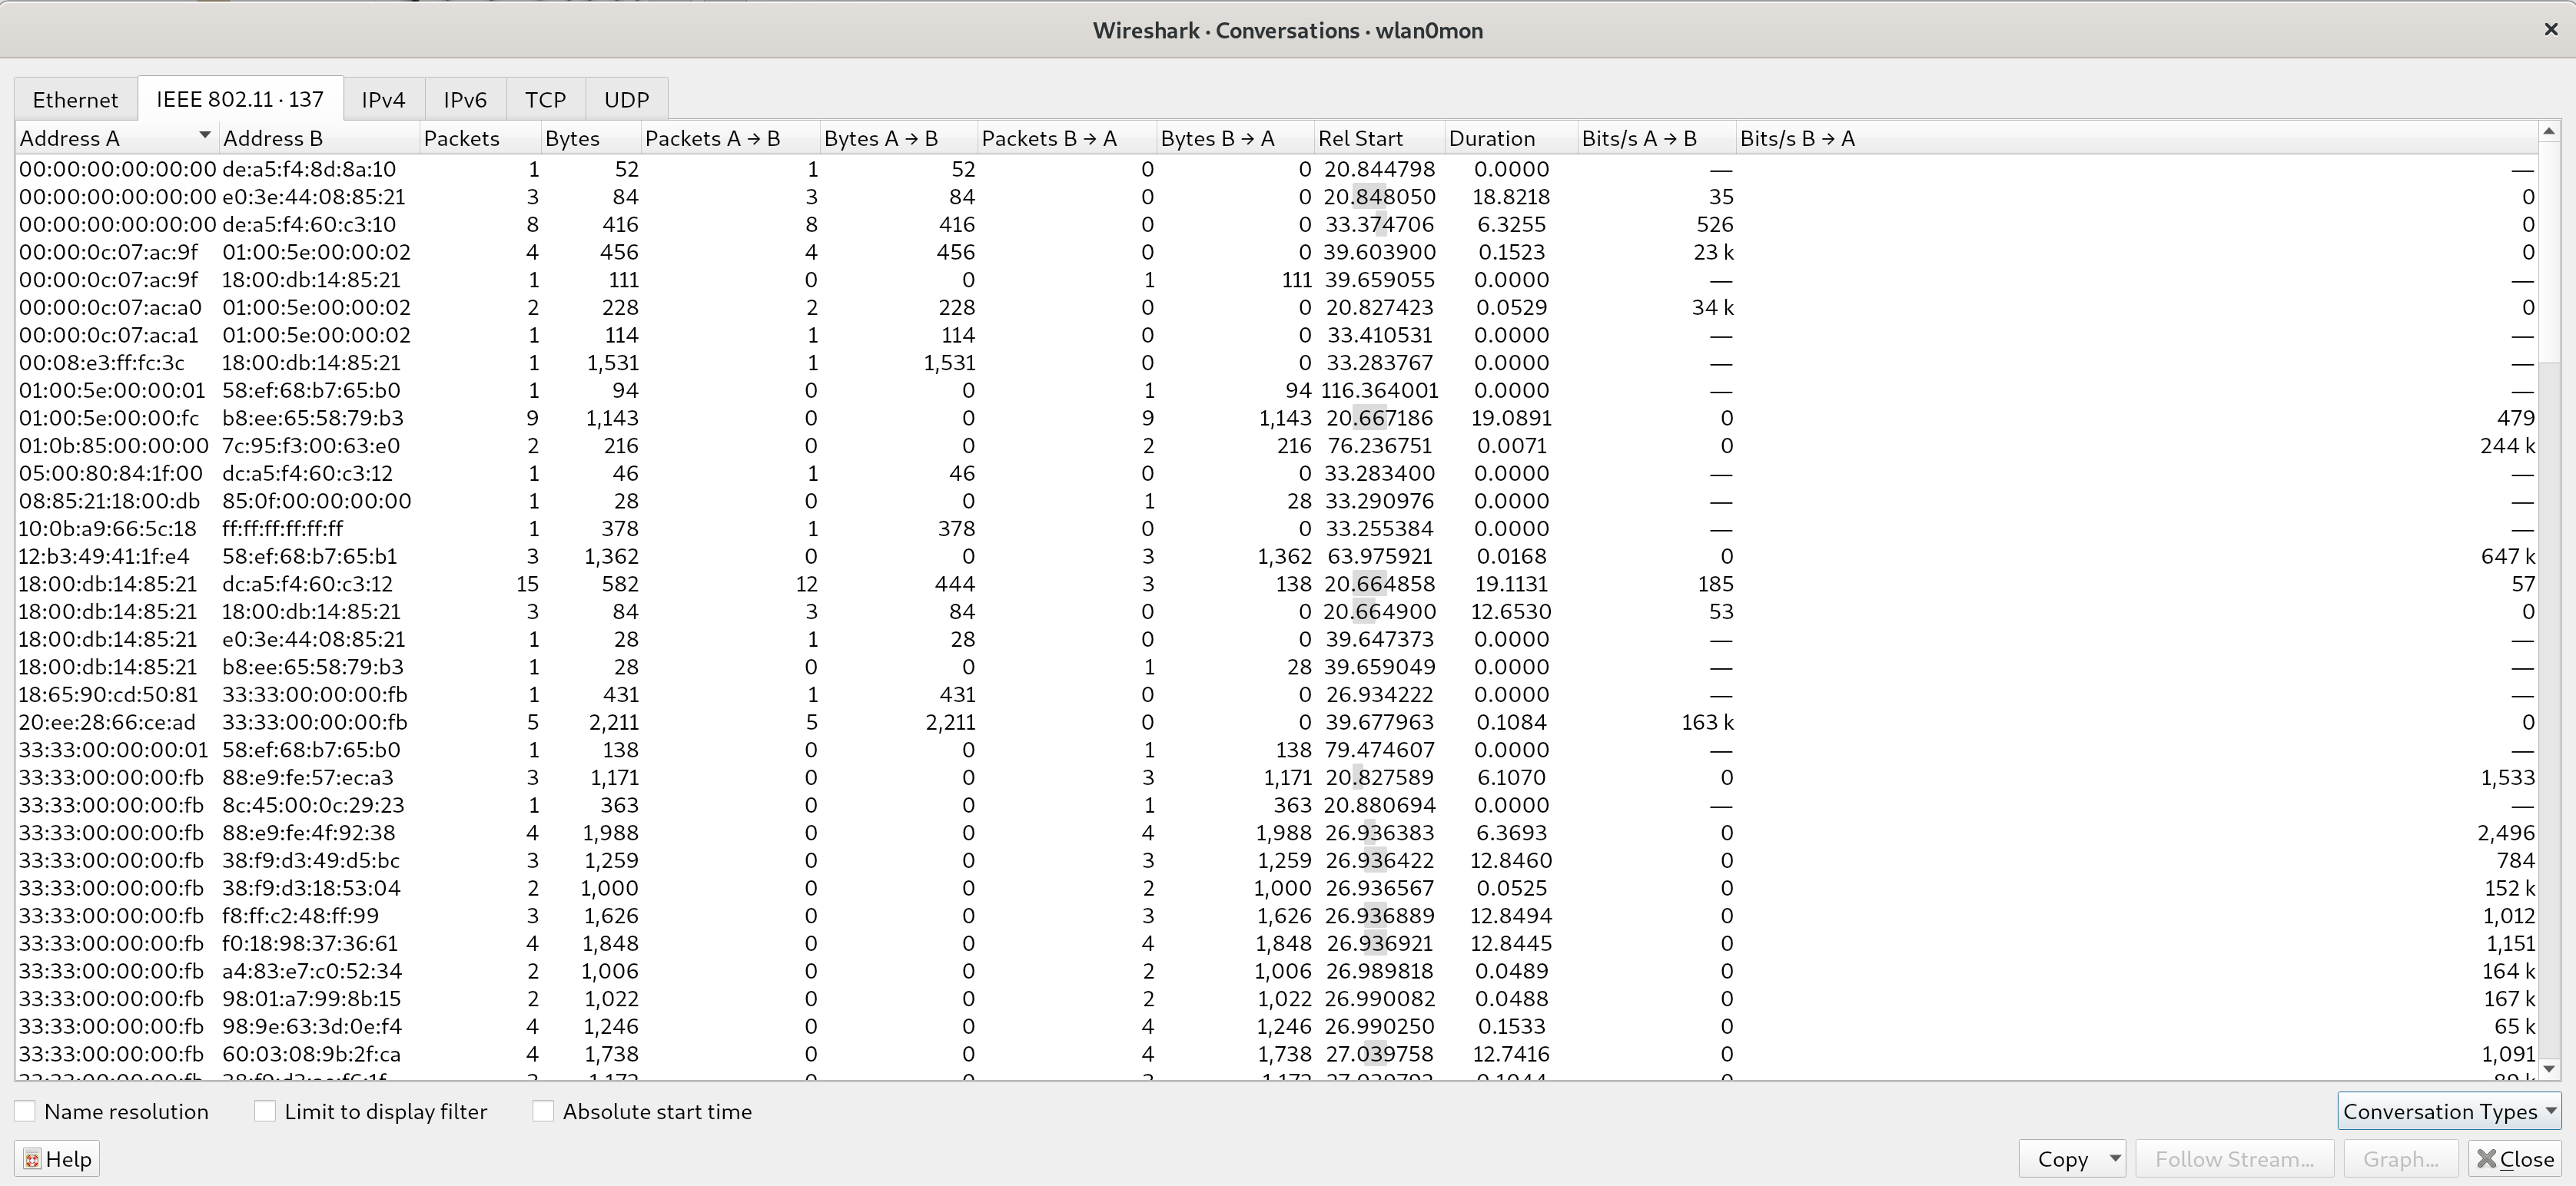Click scrollbar down arrow
This screenshot has width=2576, height=1186.
(2549, 1068)
